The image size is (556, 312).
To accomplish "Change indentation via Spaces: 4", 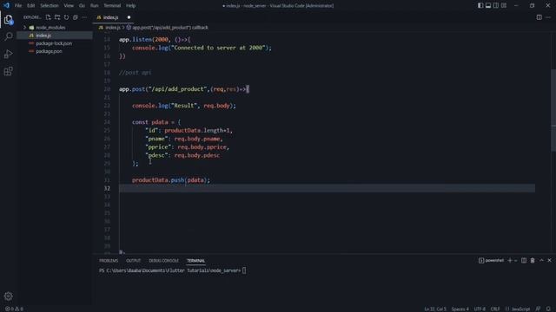I will [460, 309].
